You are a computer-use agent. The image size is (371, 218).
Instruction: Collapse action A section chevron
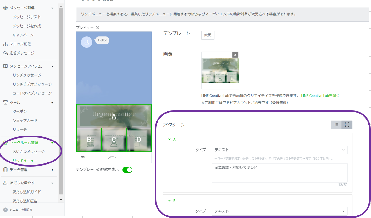click(169, 139)
